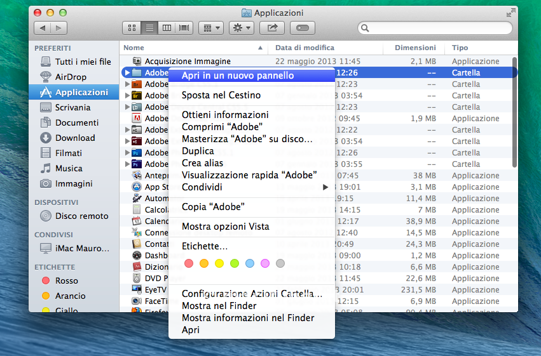
Task: Click the Share button in toolbar
Action: [273, 28]
